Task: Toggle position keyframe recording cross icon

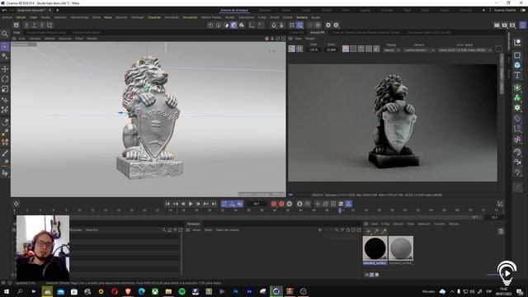Action: coord(318,204)
